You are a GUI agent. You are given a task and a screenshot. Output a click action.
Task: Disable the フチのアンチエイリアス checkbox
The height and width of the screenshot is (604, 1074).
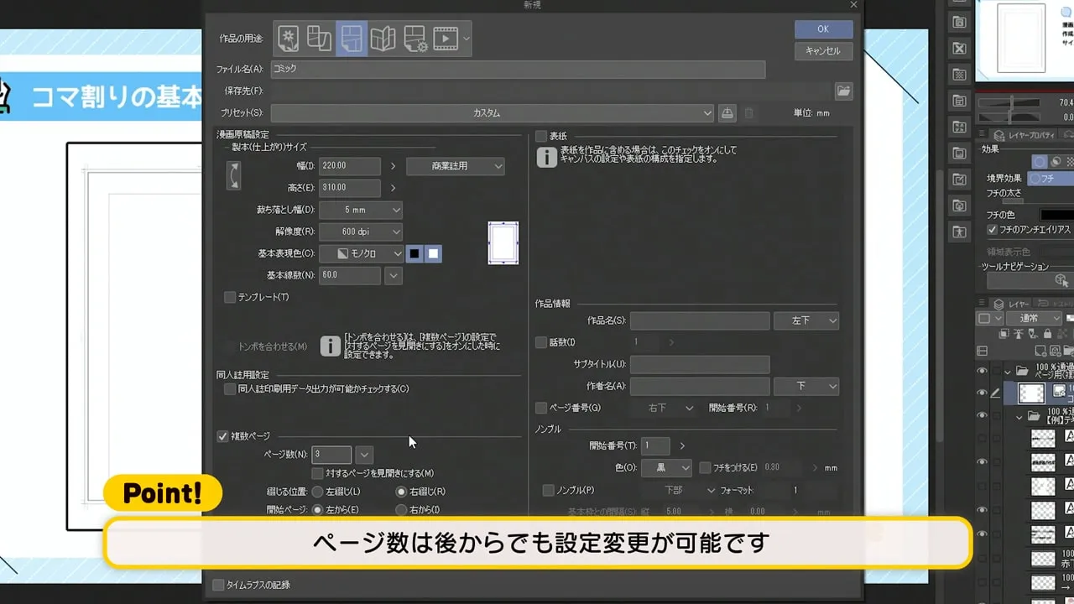point(993,228)
